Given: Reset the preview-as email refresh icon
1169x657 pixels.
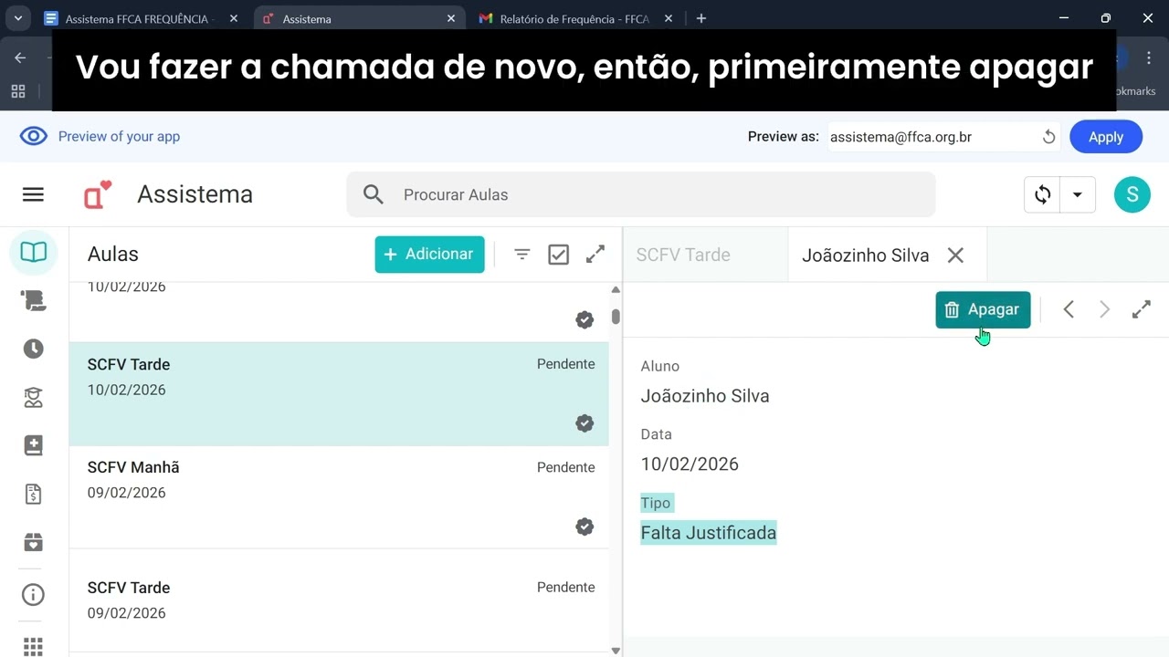Looking at the screenshot, I should (x=1048, y=137).
